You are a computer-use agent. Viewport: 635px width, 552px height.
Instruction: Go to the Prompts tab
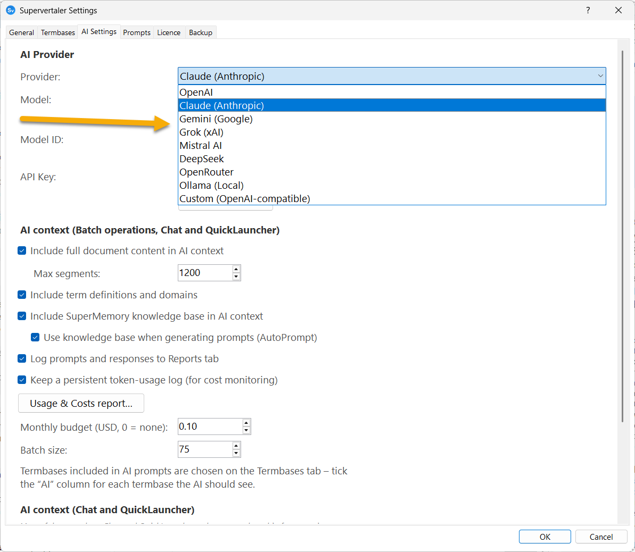(x=136, y=32)
